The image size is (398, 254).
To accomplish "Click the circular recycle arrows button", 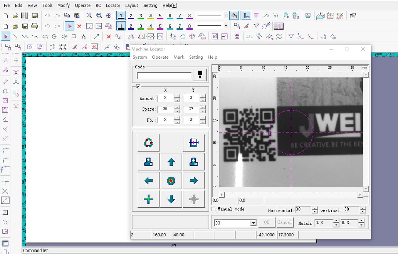I will (148, 143).
